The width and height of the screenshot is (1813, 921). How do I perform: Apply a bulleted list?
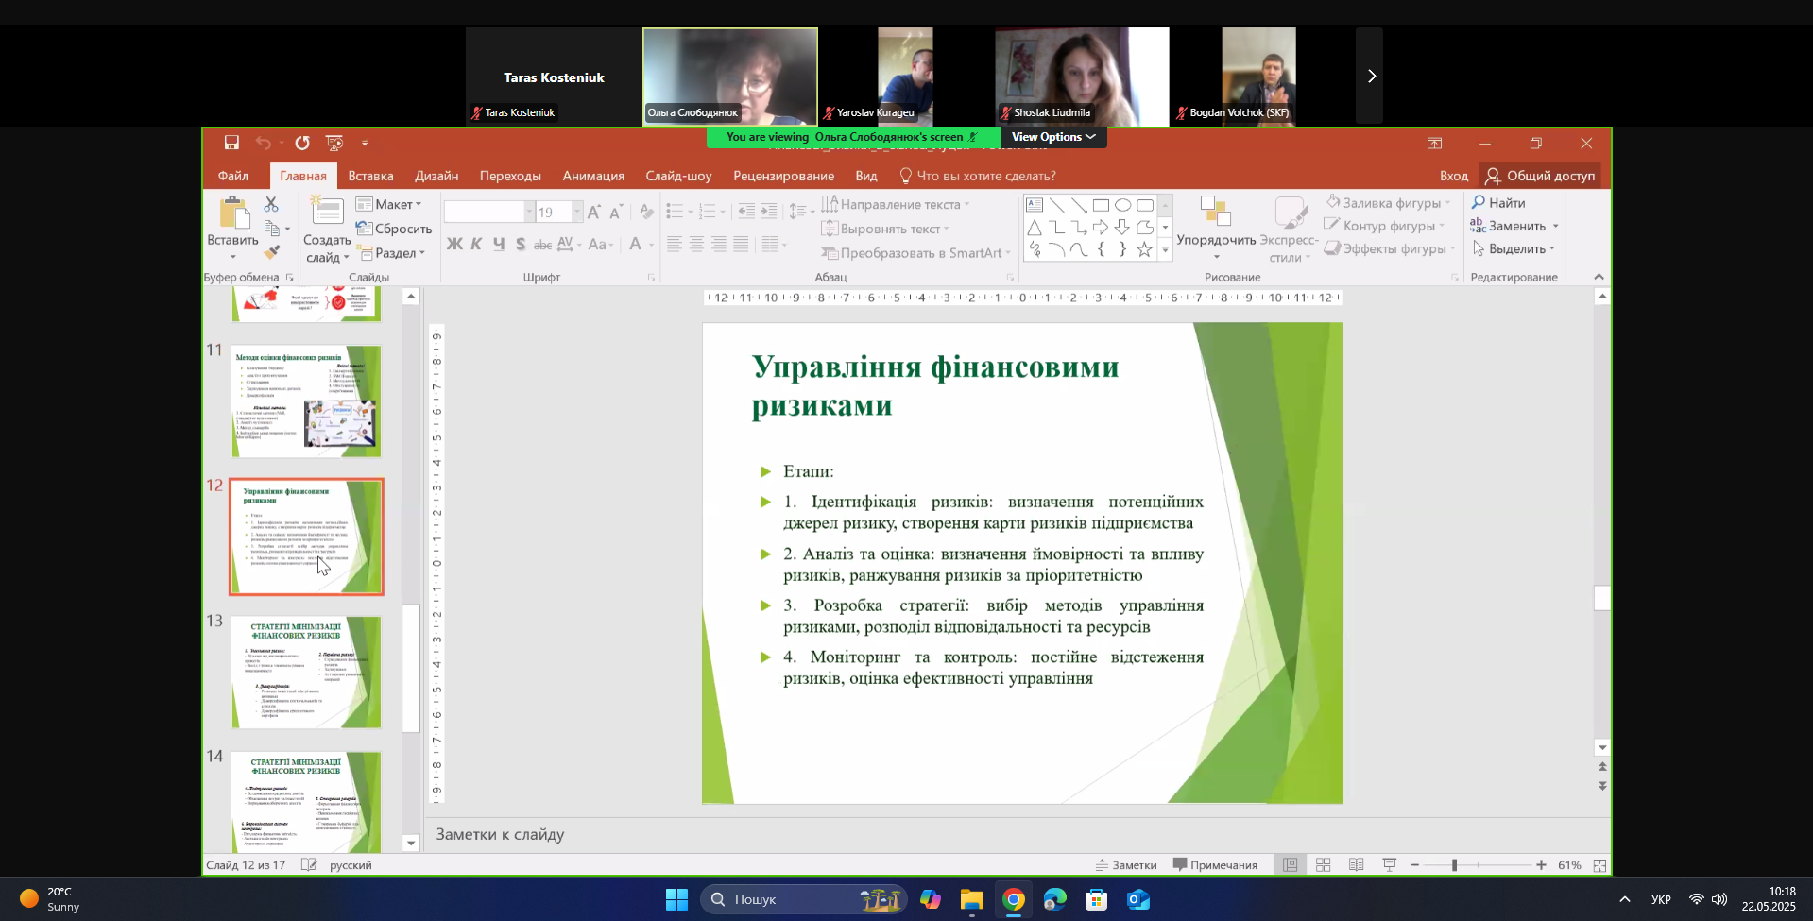tap(676, 211)
